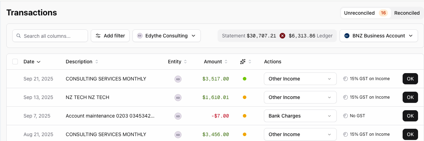Click the AI suggestion sparkle column icon
Viewport: 424px width, 141px height.
point(243,62)
